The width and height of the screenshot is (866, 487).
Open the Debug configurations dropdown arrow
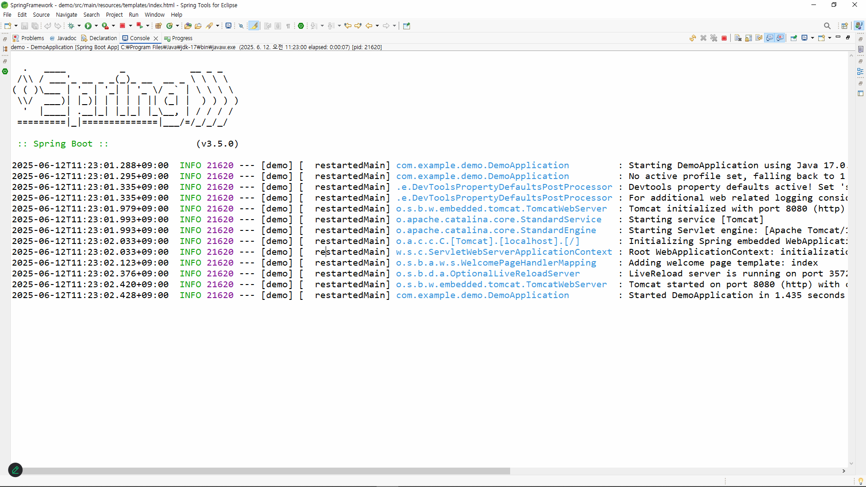click(x=79, y=26)
